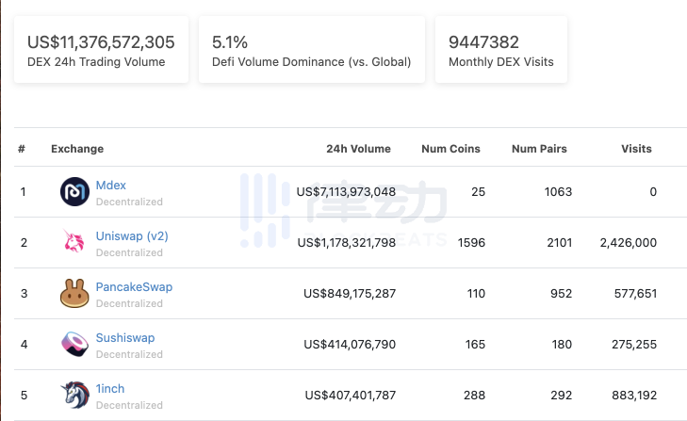Click PancakeSwap visits value 577,651
Screen dimensions: 687x421
coord(635,293)
